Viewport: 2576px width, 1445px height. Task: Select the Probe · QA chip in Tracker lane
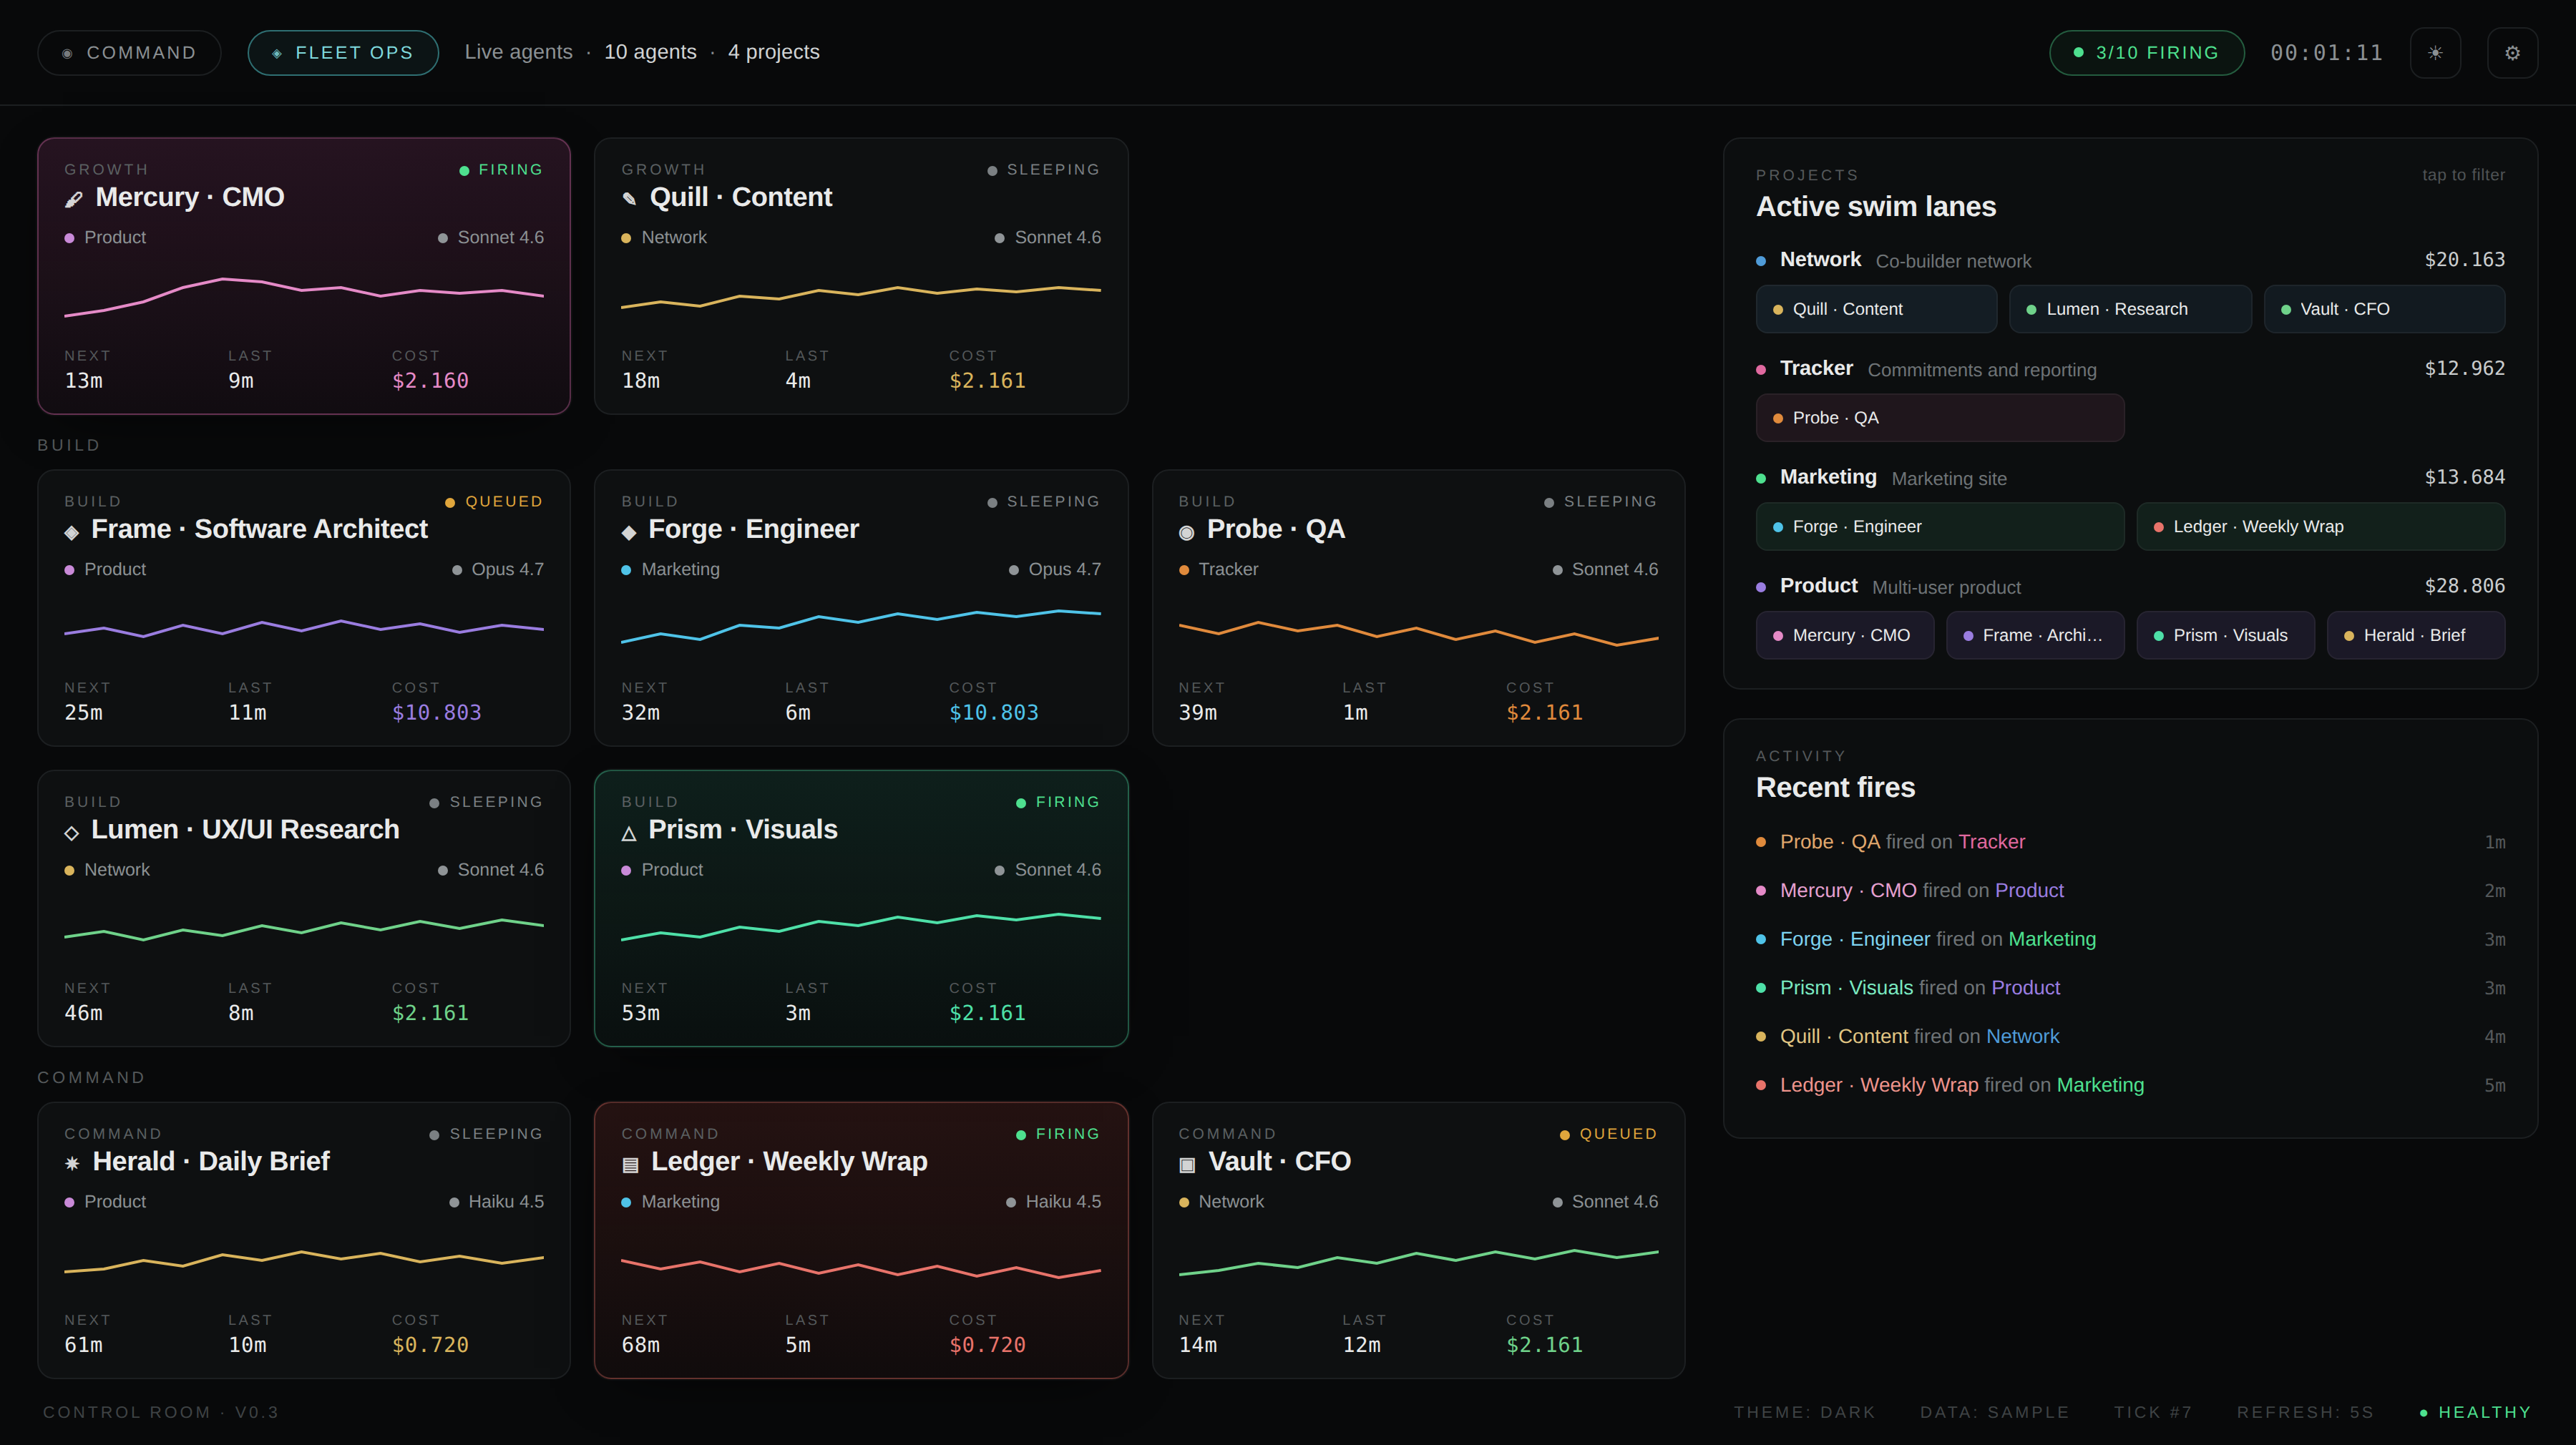pos(1940,418)
